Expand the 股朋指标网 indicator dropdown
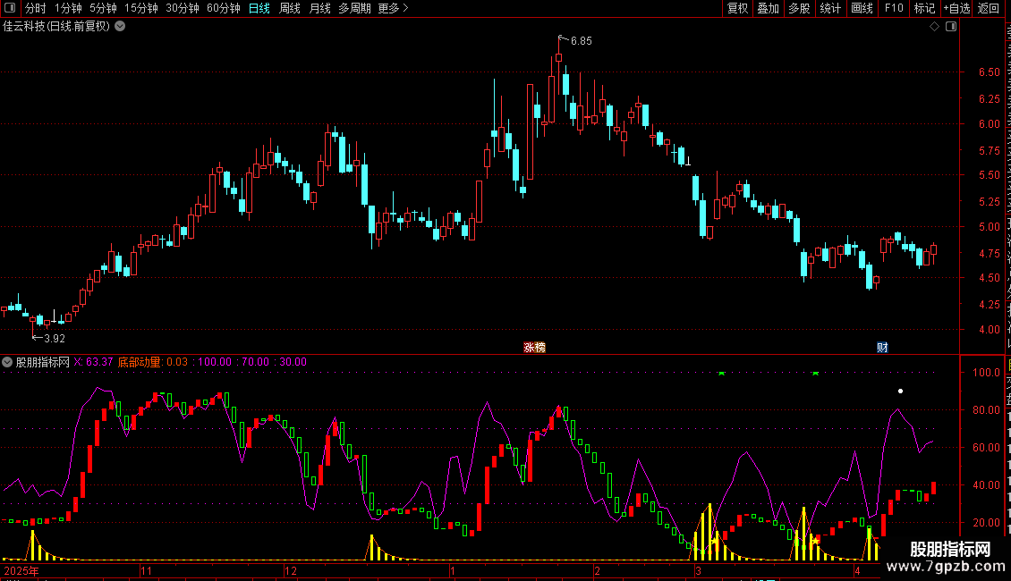This screenshot has width=1011, height=581. 7,362
